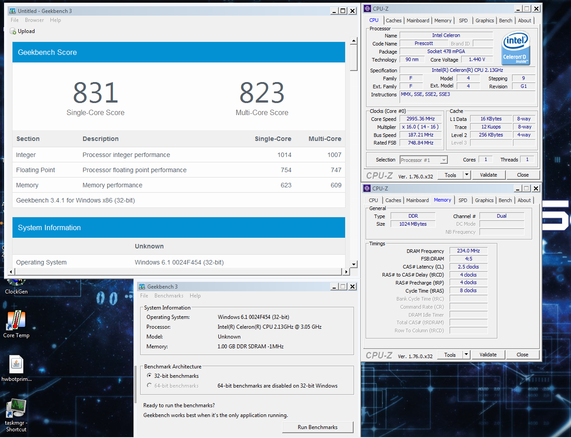Click the Memory performance row description
The image size is (571, 438).
coord(113,185)
